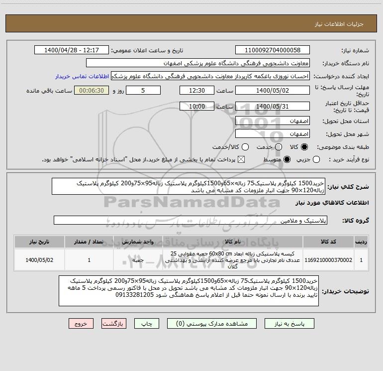The height and width of the screenshot is (371, 383).
Task: Click the quantity cell showing 1
Action: [x=89, y=260]
